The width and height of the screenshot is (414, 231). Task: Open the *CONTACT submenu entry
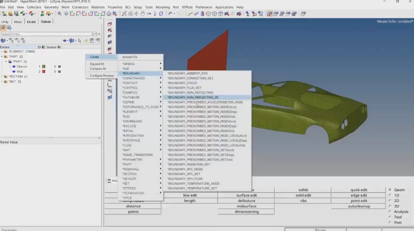pyautogui.click(x=131, y=83)
